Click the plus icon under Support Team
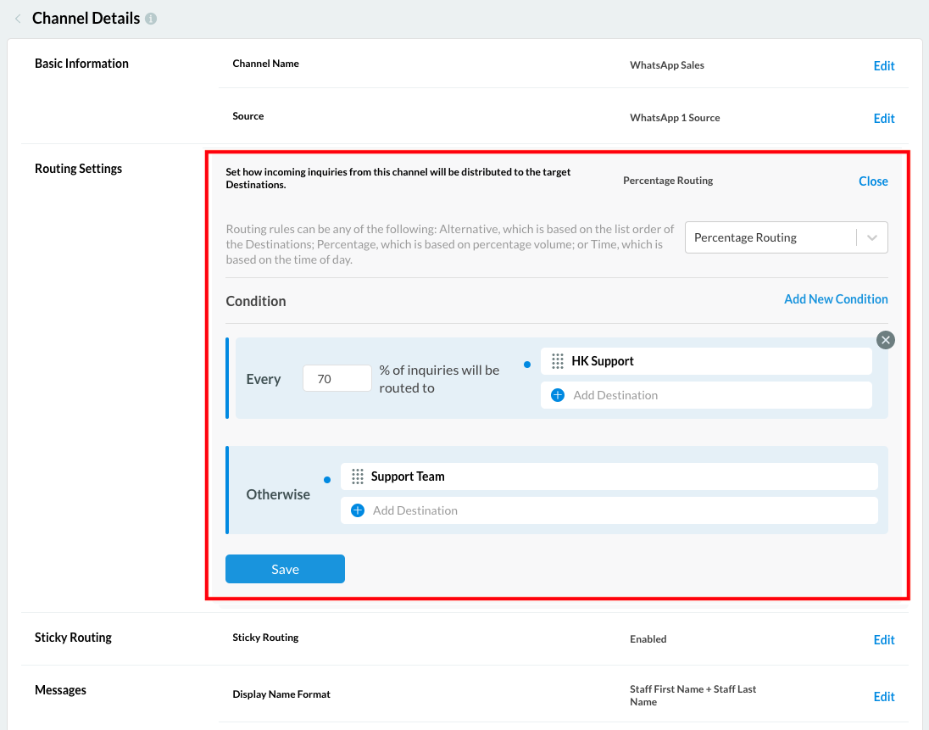This screenshot has height=730, width=929. [358, 510]
